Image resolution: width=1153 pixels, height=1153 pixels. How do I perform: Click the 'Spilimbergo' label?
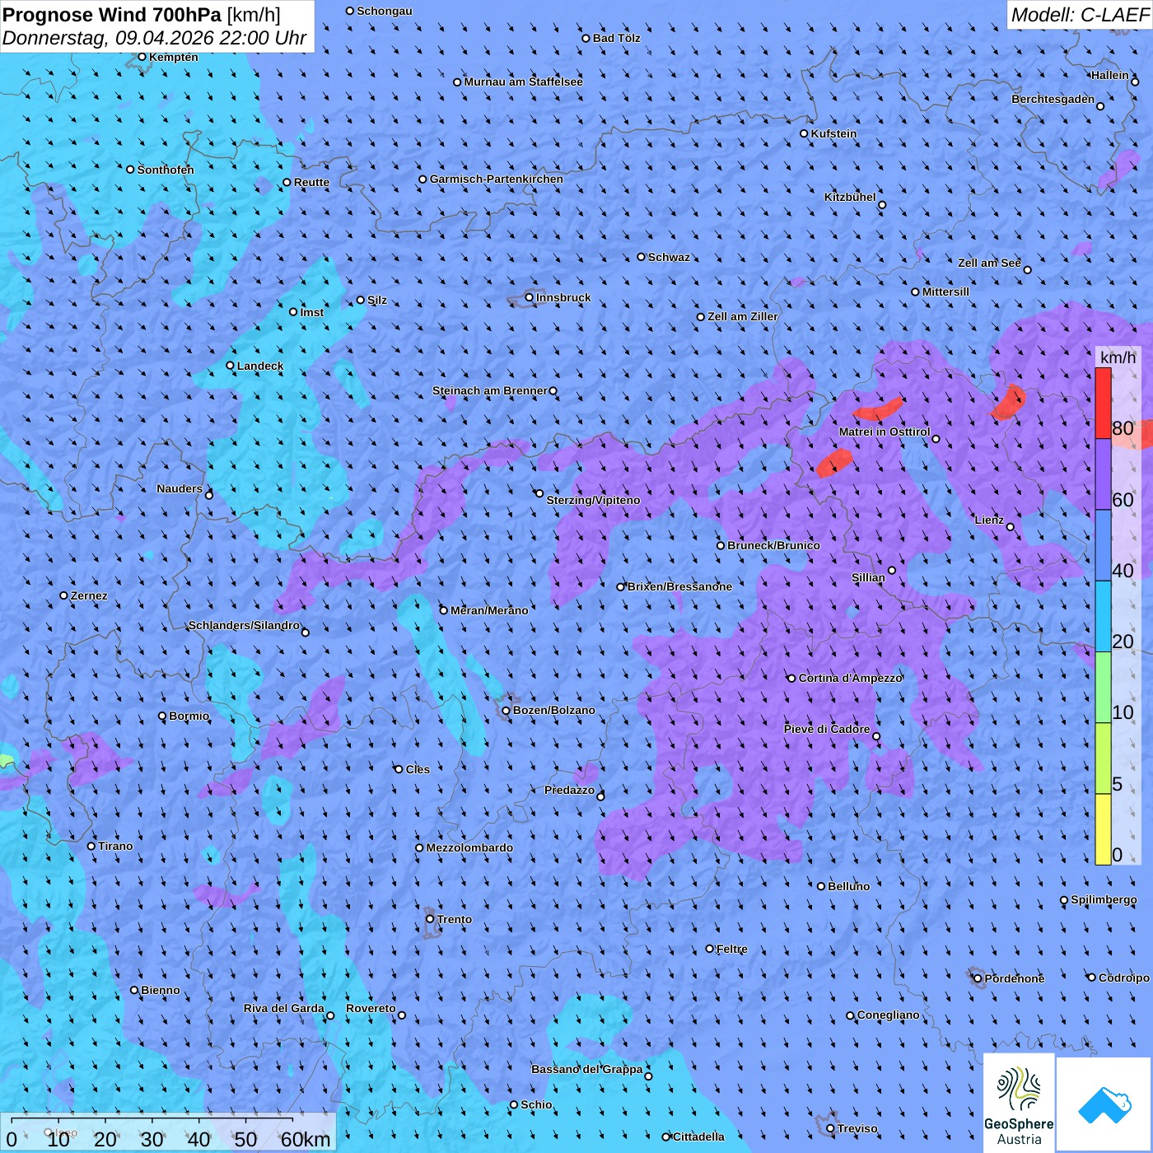click(1104, 899)
